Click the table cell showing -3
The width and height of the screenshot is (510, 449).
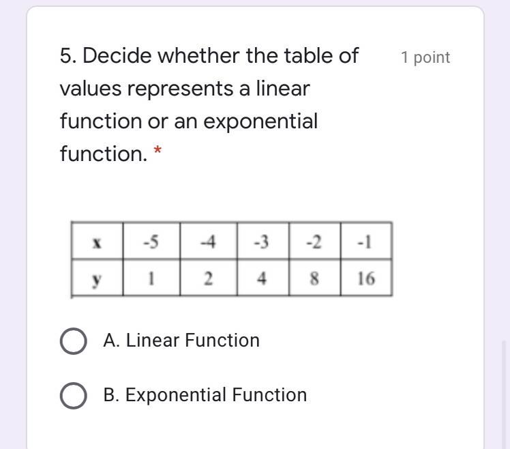262,241
